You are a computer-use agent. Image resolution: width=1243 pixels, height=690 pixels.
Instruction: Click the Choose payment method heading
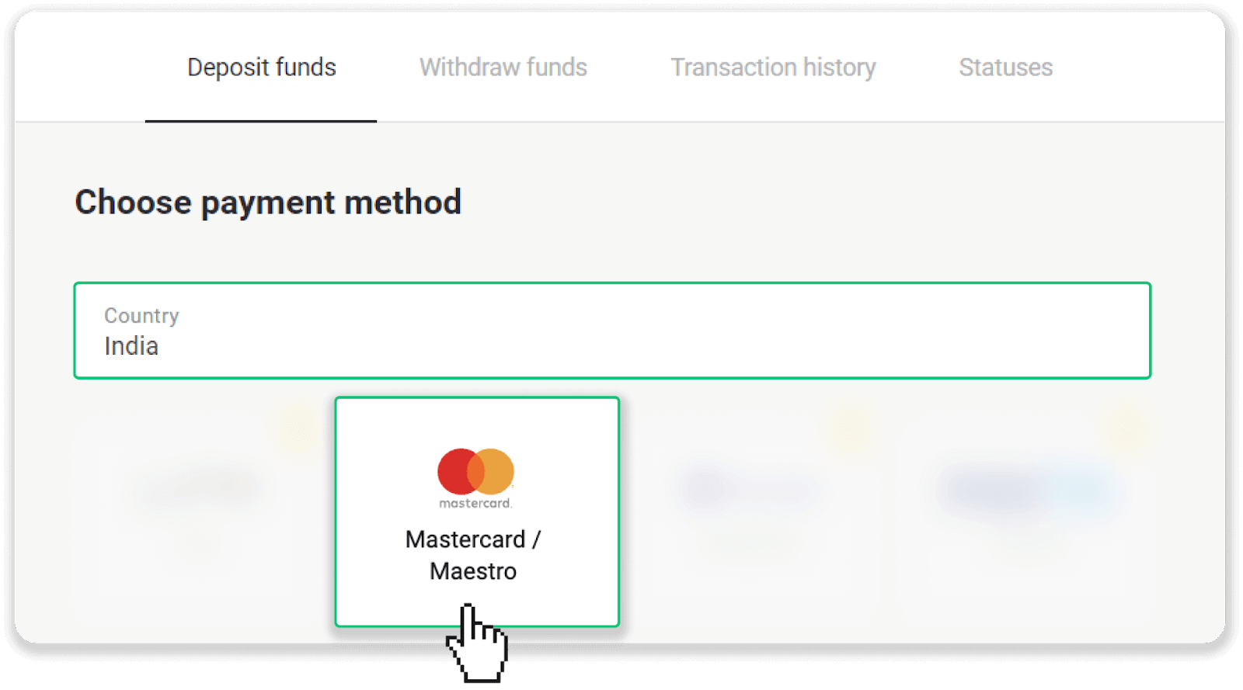268,203
